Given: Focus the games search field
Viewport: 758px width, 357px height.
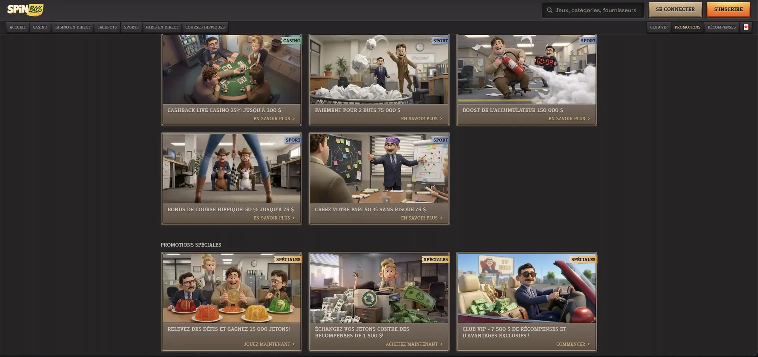Looking at the screenshot, I should (x=593, y=10).
